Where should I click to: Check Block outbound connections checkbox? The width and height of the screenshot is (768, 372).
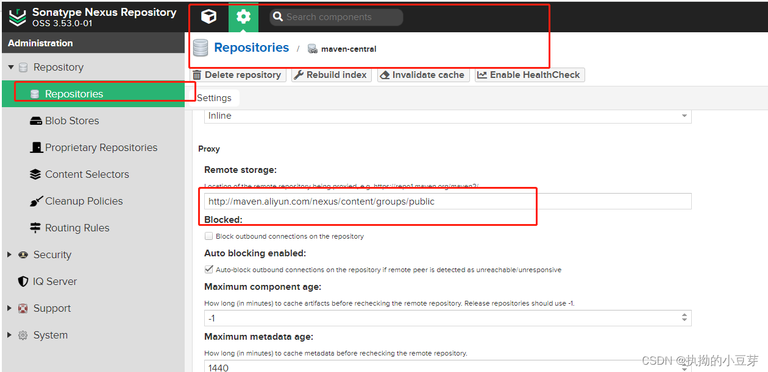[x=209, y=236]
